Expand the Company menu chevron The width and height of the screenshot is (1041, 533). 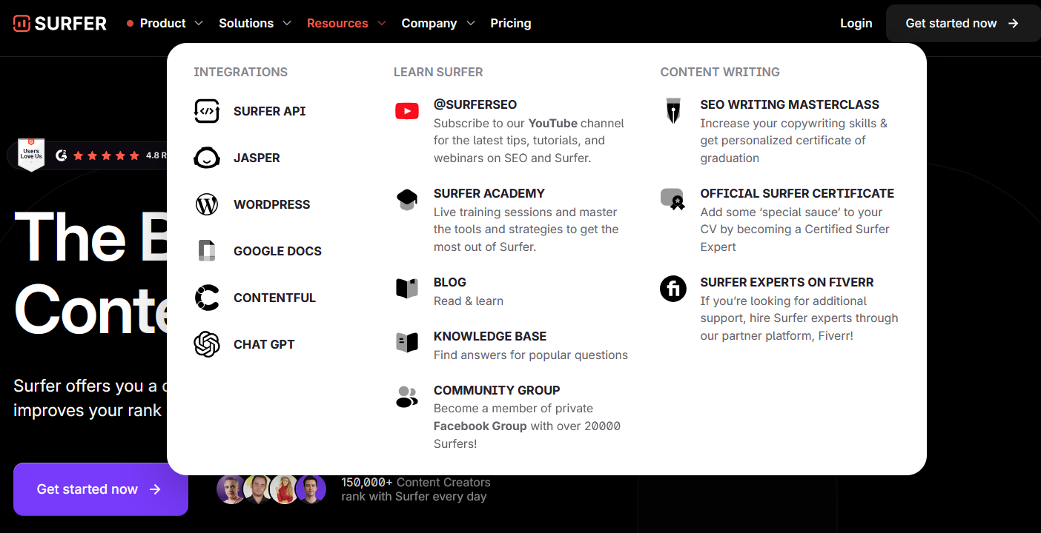470,24
